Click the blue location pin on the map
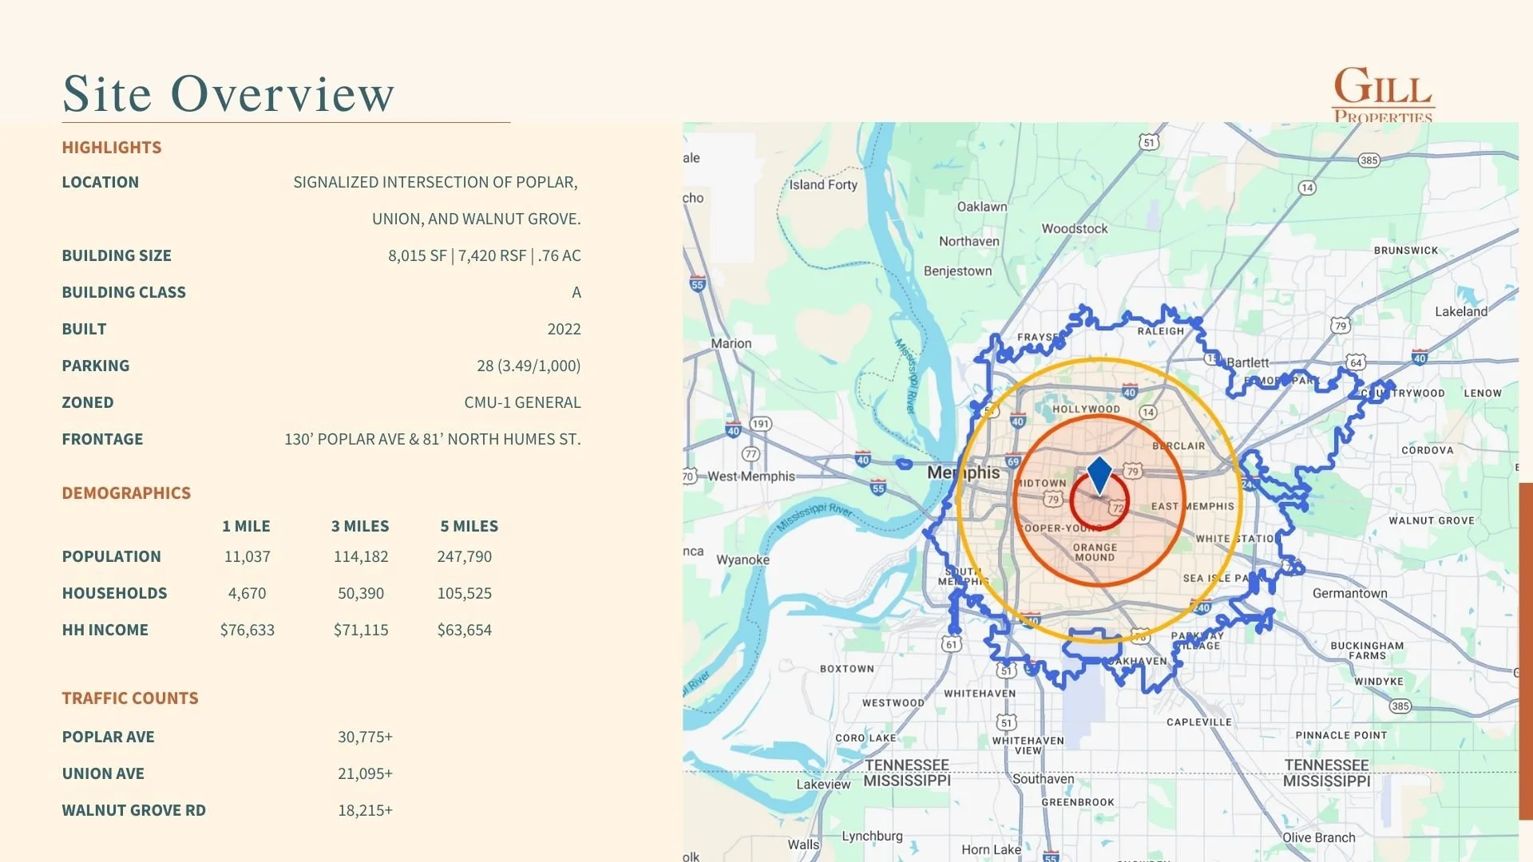 [1099, 474]
